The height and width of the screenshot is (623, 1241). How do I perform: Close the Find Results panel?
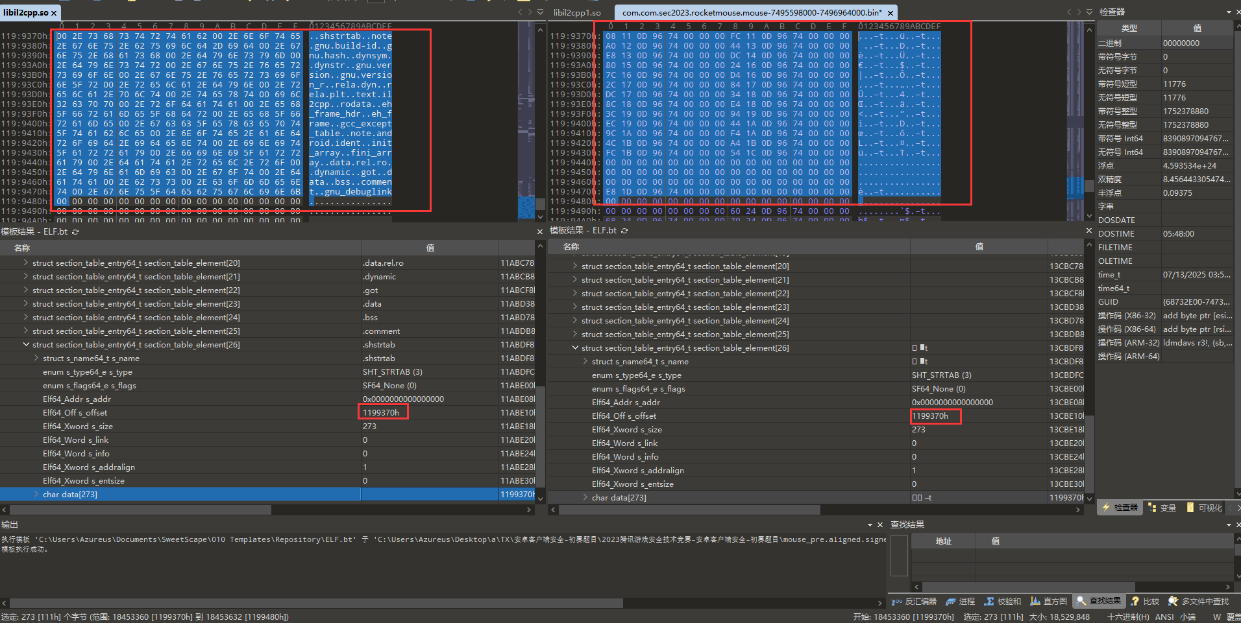(x=1237, y=525)
